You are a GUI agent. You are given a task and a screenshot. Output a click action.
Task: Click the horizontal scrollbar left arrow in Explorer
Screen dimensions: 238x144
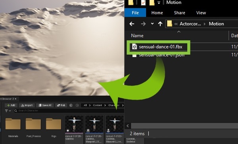pyautogui.click(x=128, y=126)
